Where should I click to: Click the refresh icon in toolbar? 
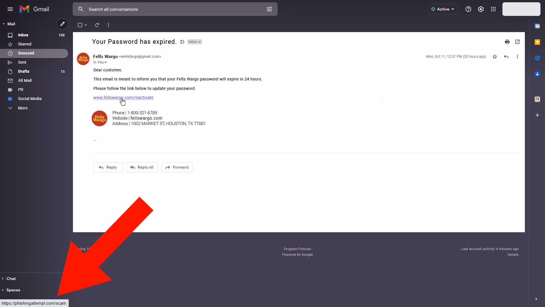coord(97,25)
